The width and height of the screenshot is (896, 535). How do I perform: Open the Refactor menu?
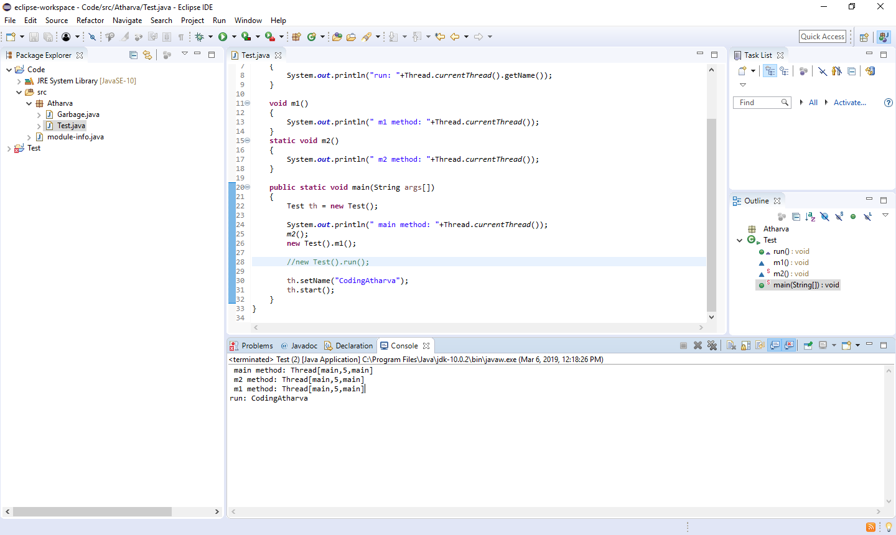[x=90, y=20]
